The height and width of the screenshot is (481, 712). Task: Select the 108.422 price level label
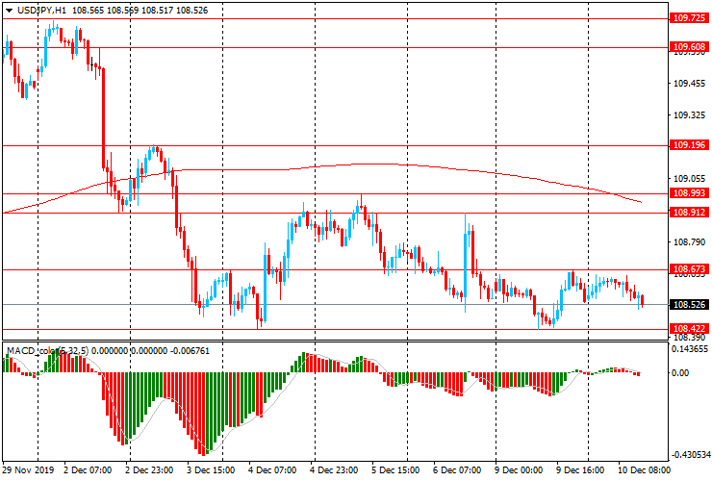[689, 328]
